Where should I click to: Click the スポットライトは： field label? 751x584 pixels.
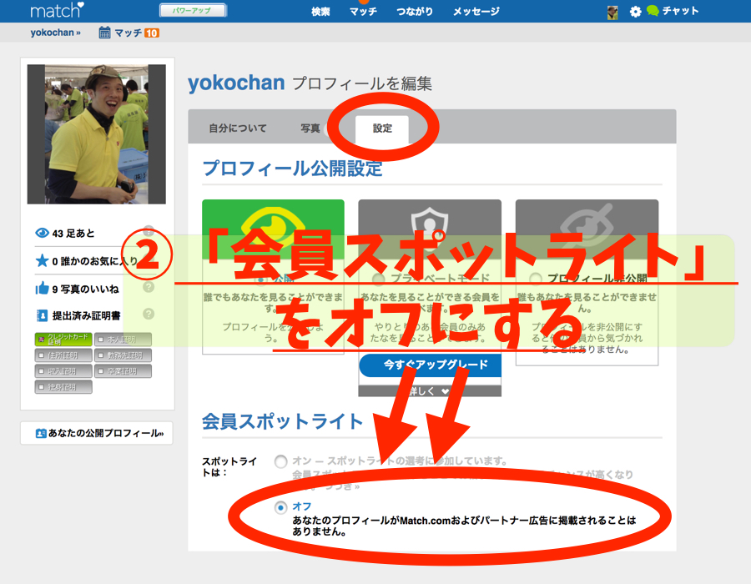click(x=229, y=466)
